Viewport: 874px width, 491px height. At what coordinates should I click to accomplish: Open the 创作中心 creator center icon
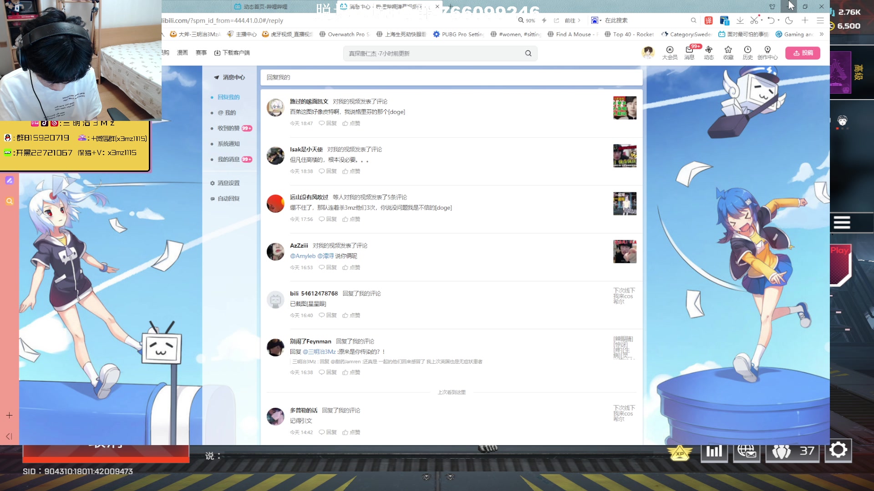pyautogui.click(x=767, y=53)
